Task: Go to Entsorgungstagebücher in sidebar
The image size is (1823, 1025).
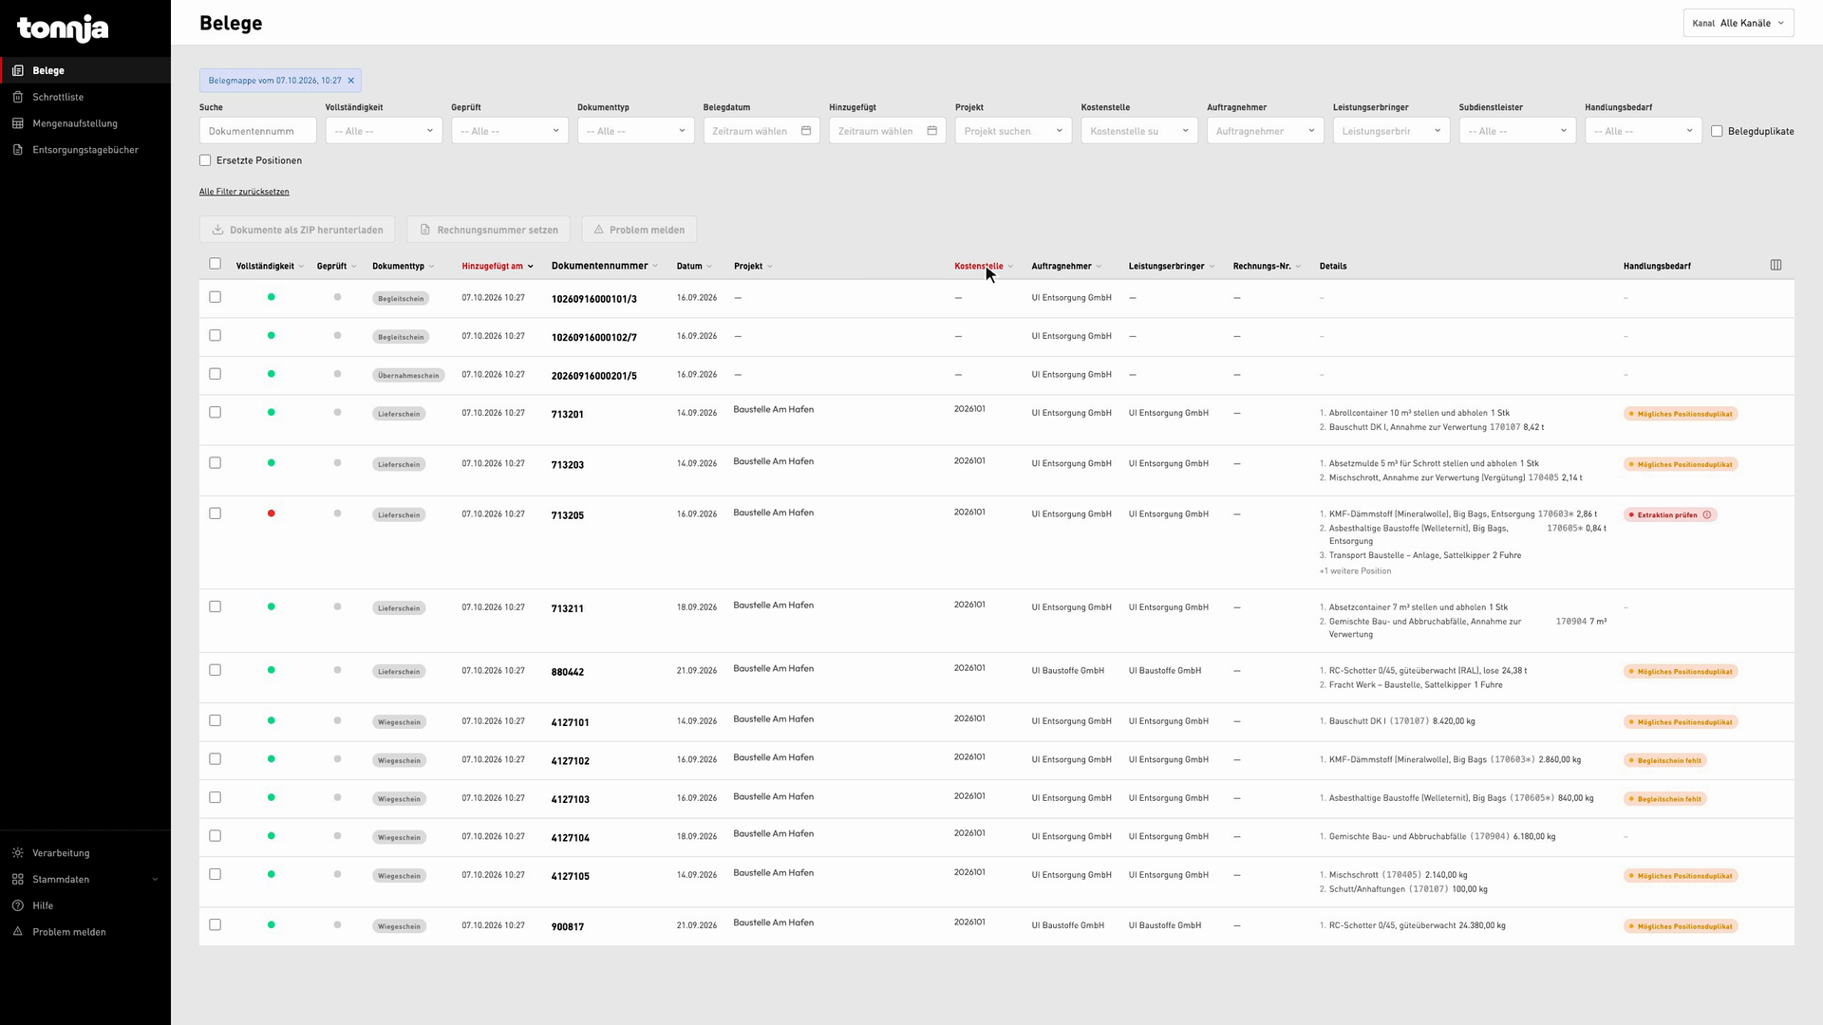Action: (85, 150)
